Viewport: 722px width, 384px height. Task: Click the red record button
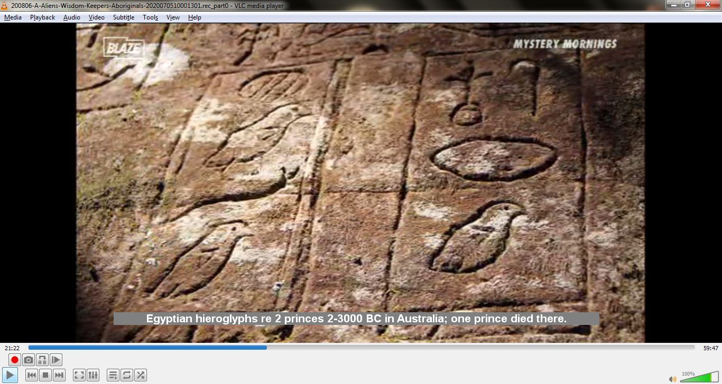(x=14, y=360)
